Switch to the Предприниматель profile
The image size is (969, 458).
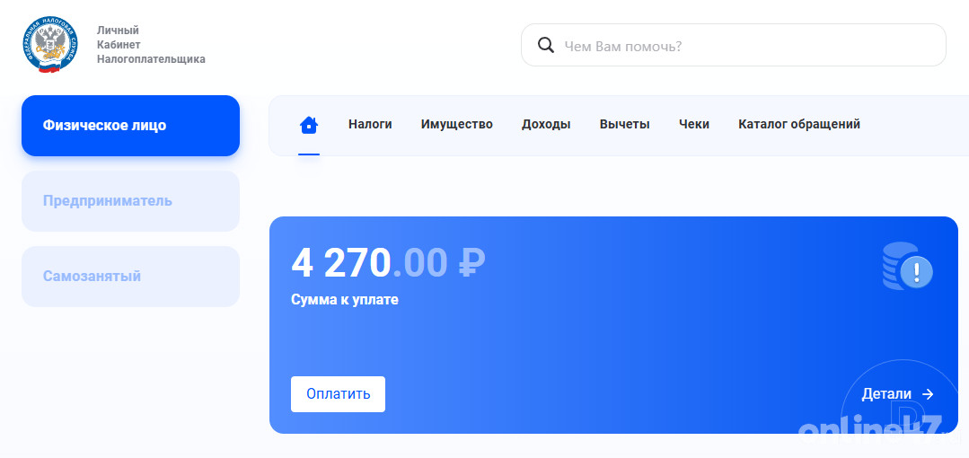(x=130, y=201)
